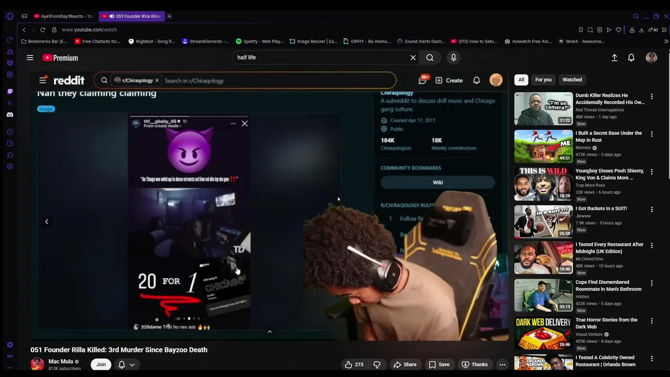The image size is (670, 377).
Task: Open the sidebar settings gear icon
Action: [10, 167]
